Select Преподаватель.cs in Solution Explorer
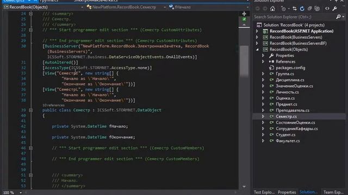The width and height of the screenshot is (348, 195). tap(293, 110)
